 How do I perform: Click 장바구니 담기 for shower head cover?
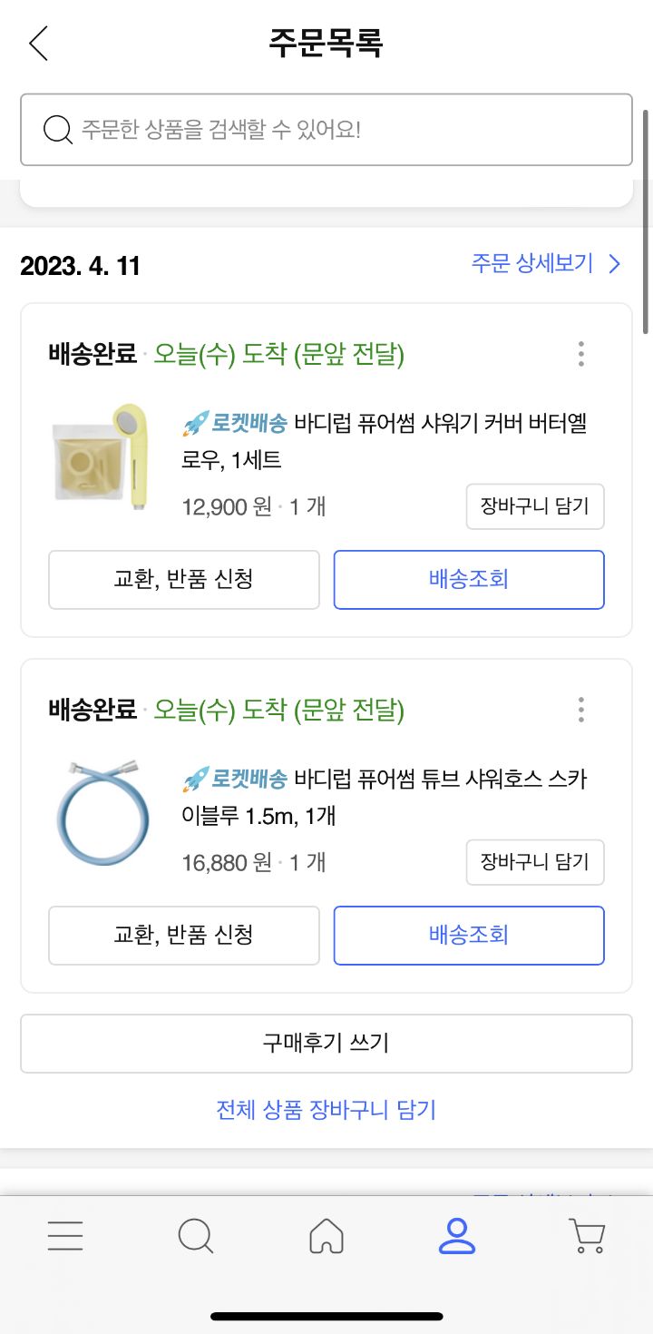coord(535,506)
